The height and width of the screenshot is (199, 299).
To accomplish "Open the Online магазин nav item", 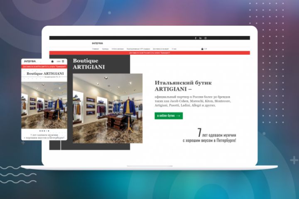I will 118,49.
